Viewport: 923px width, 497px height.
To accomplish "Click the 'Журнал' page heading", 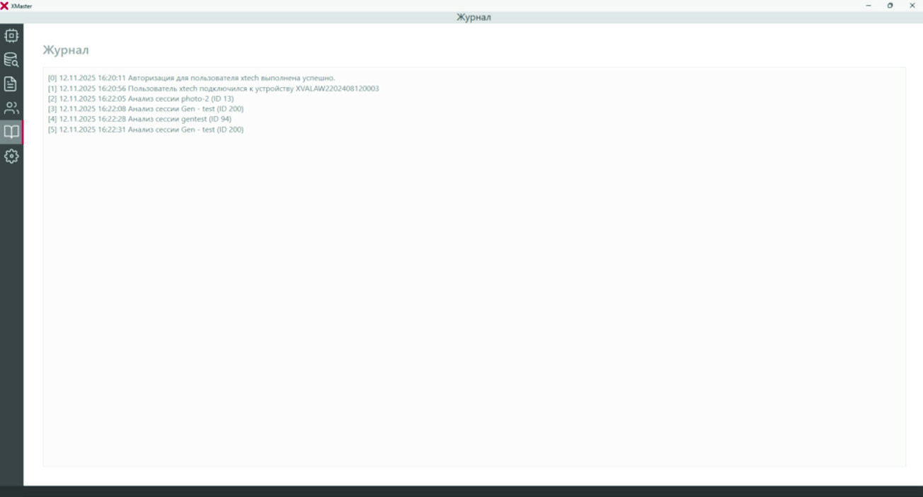I will [66, 50].
